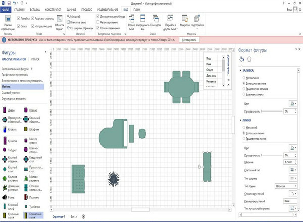303x222 pixels.
Task: Open the Тип точки dropdown
Action: pos(286,186)
